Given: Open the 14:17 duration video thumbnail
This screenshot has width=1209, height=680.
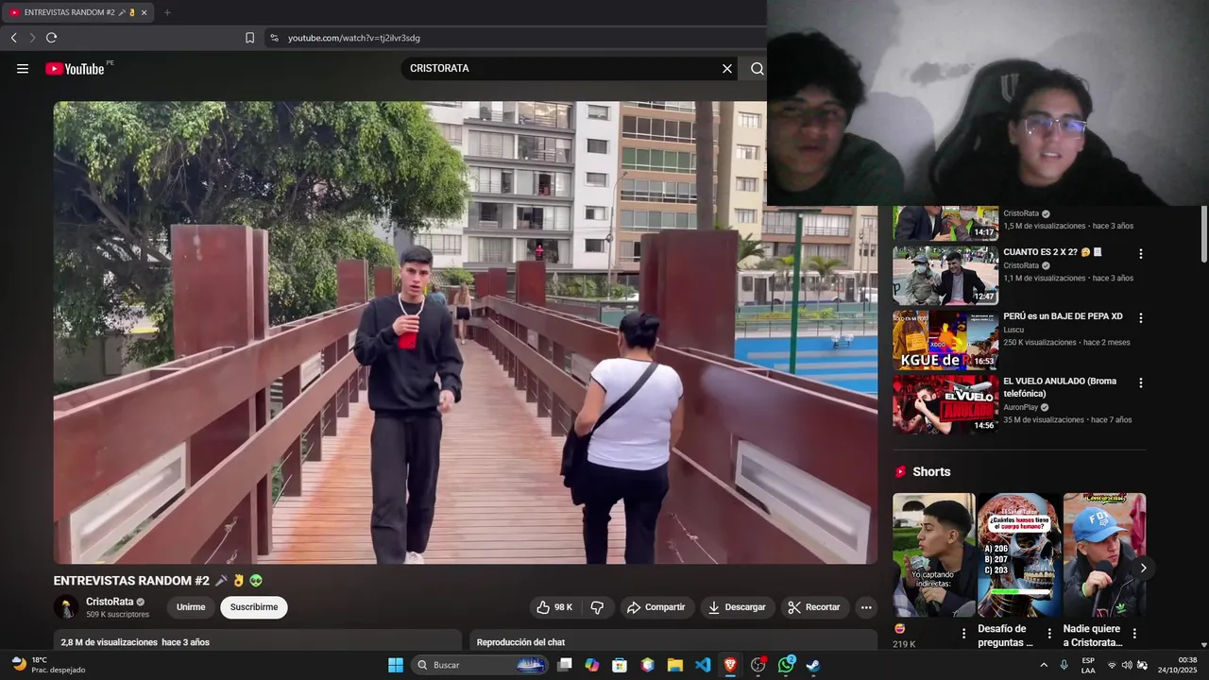Looking at the screenshot, I should [945, 223].
